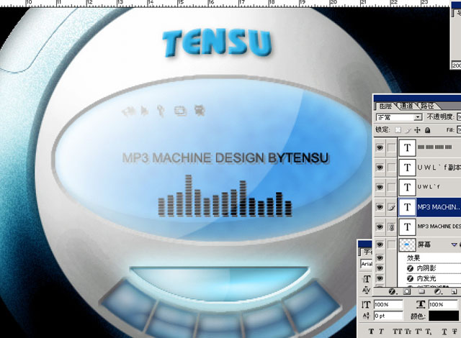
Task: Apply Small Caps text style
Action: (408, 332)
